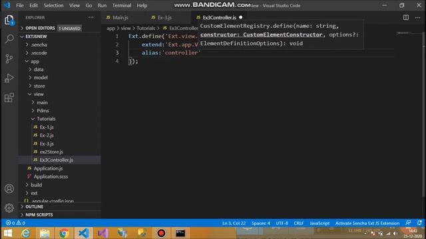Click the VS Code logo icon
The width and height of the screenshot is (426, 239).
[x=7, y=5]
